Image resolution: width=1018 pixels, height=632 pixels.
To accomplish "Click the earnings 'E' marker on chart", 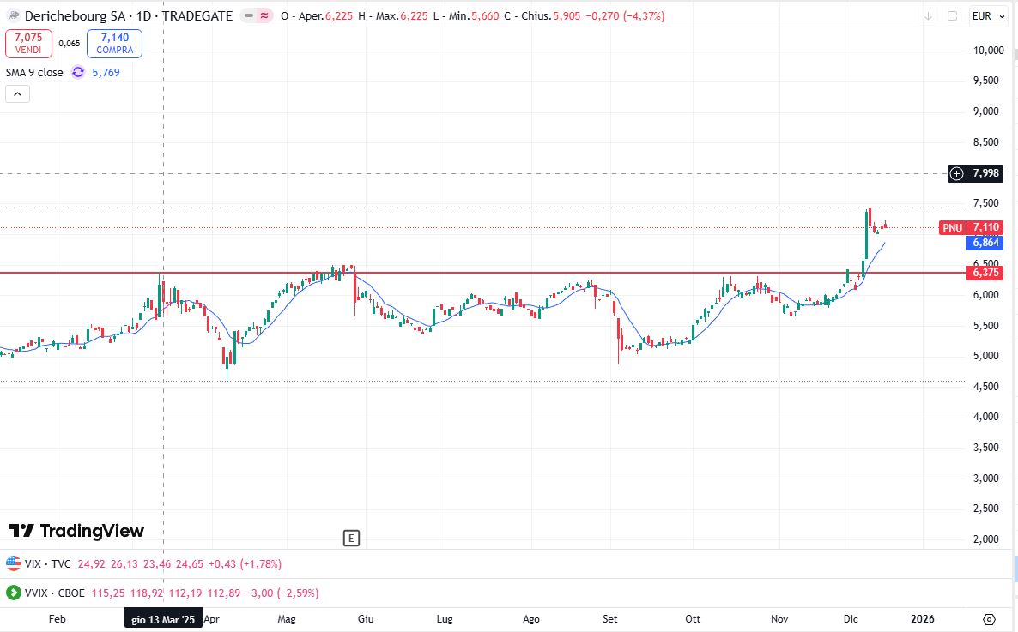I will pos(350,539).
